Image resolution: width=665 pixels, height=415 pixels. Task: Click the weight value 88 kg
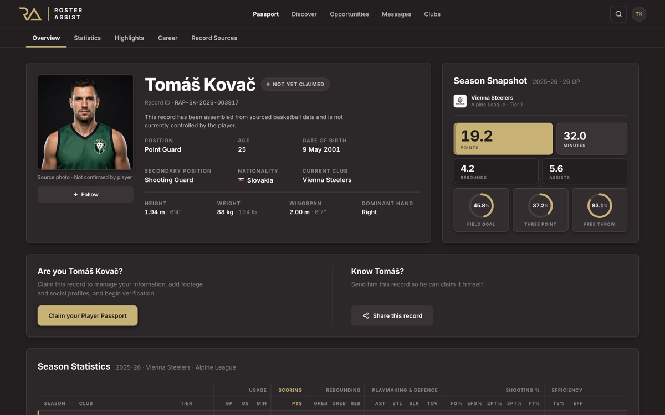(225, 212)
